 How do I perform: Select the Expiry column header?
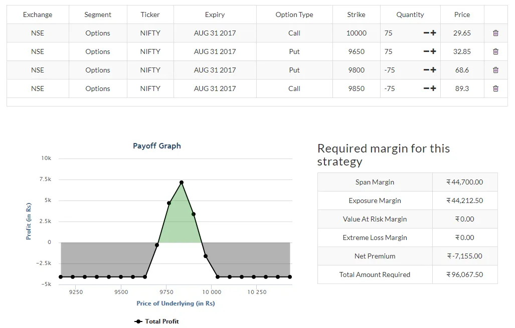[215, 14]
